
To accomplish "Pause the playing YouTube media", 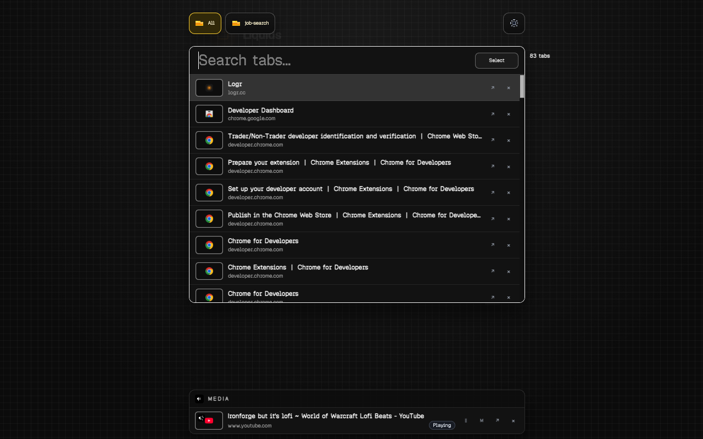I will point(466,420).
